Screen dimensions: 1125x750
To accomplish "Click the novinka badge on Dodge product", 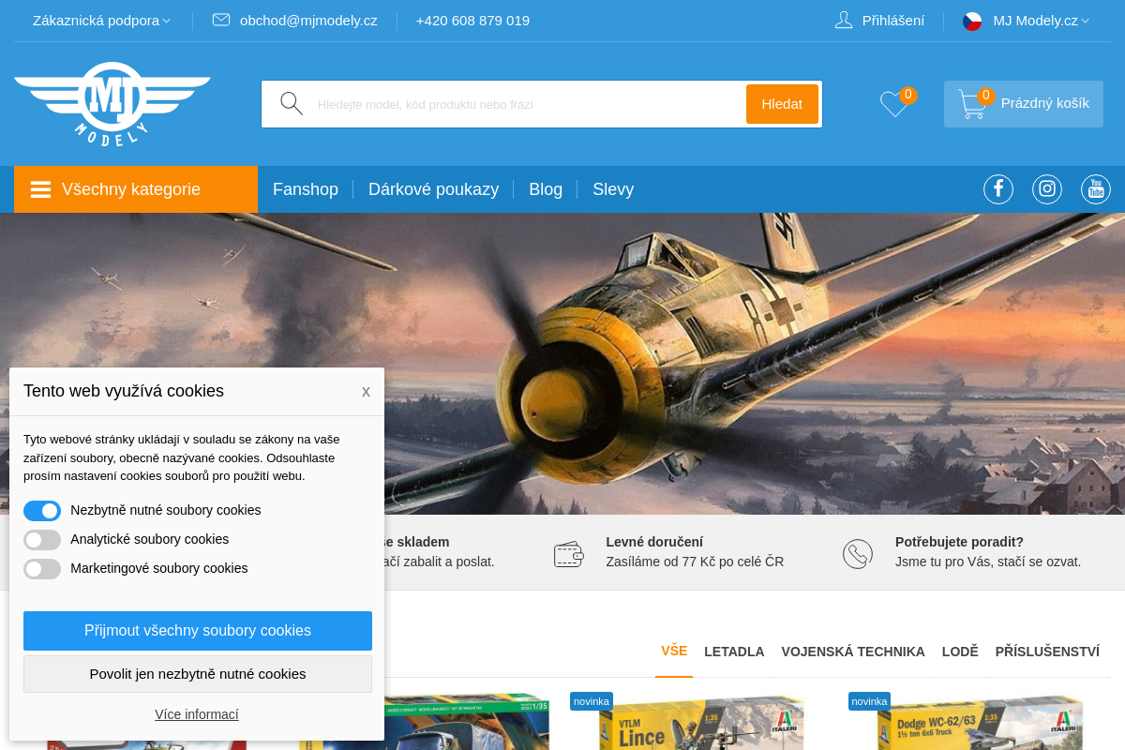I will pos(869,701).
